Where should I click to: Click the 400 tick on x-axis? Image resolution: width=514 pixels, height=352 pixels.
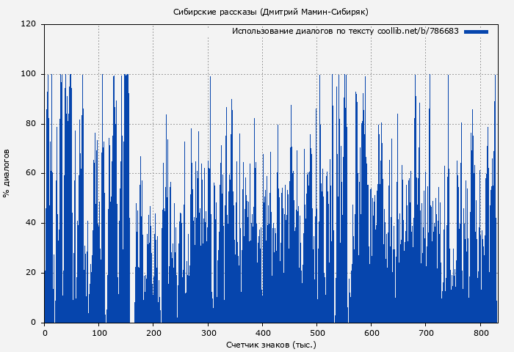pos(262,332)
